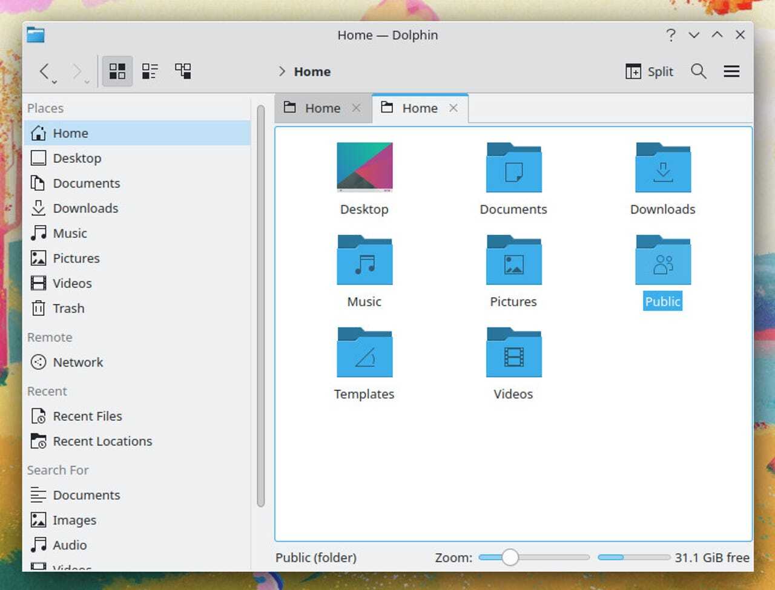
Task: Open the Music folder in file view
Action: click(x=364, y=261)
